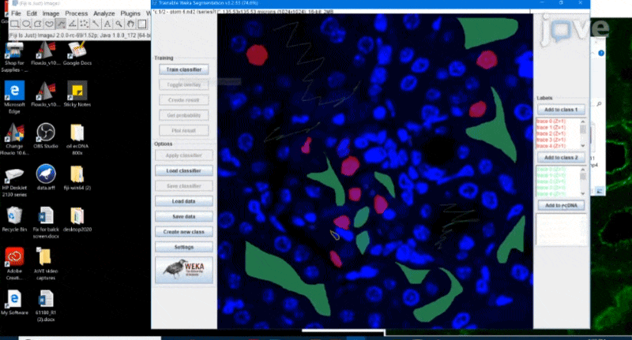Select the Multi-point tool

(85, 24)
